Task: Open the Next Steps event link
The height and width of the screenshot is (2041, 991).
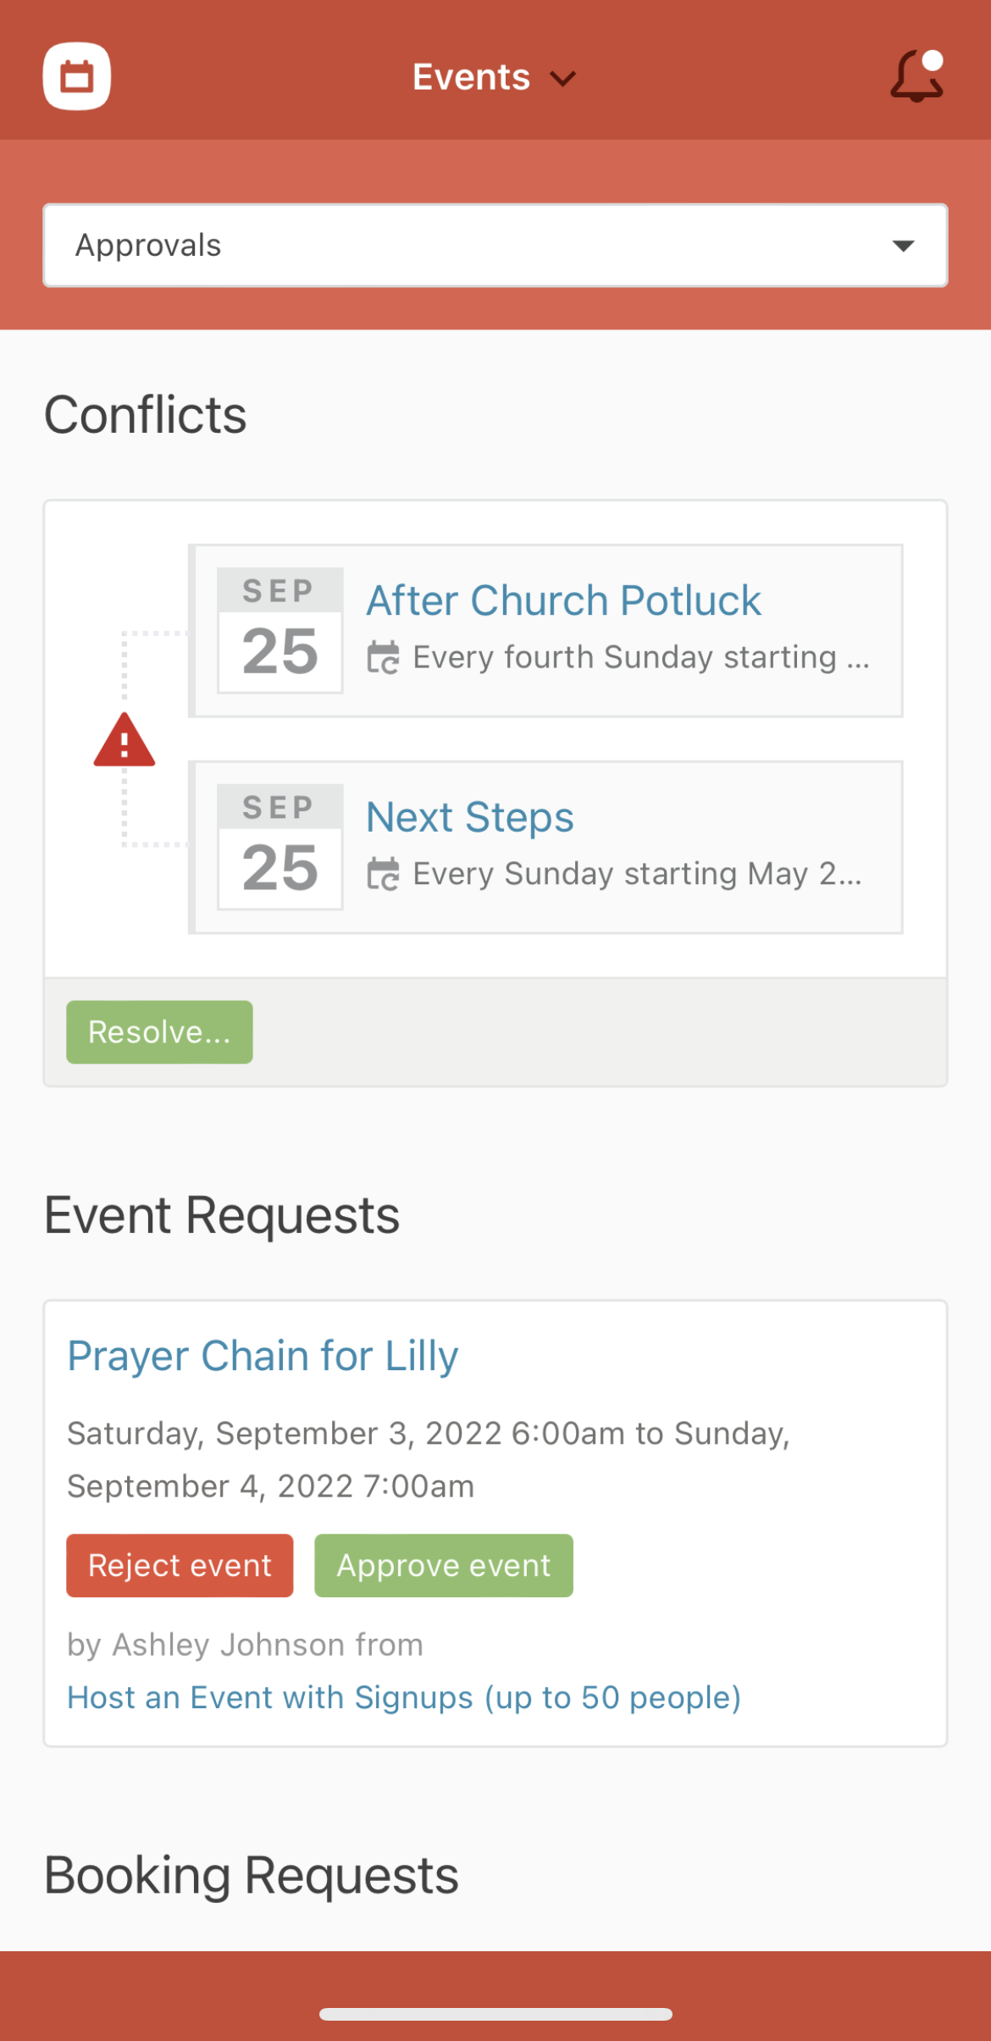Action: pos(470,817)
